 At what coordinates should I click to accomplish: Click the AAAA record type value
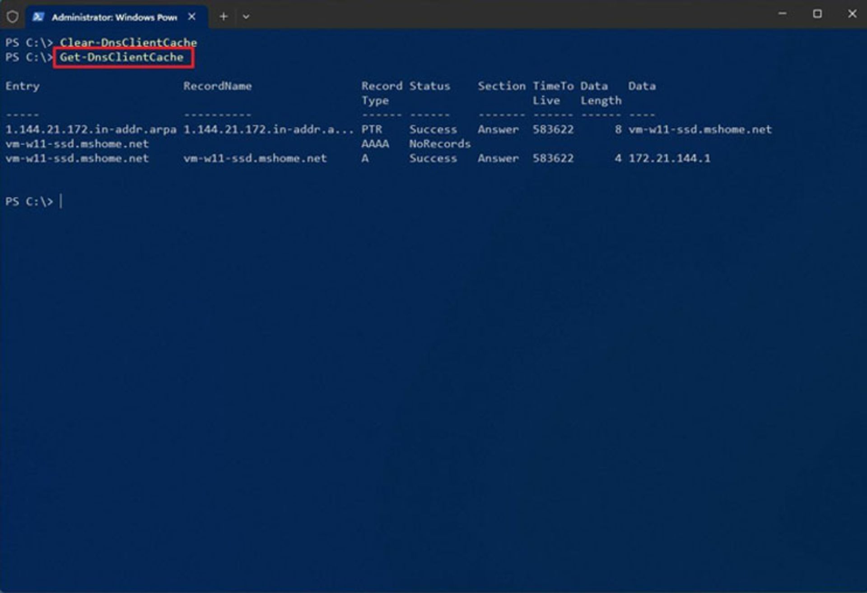click(375, 144)
